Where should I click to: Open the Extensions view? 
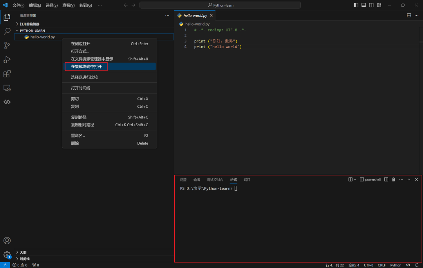pos(7,74)
